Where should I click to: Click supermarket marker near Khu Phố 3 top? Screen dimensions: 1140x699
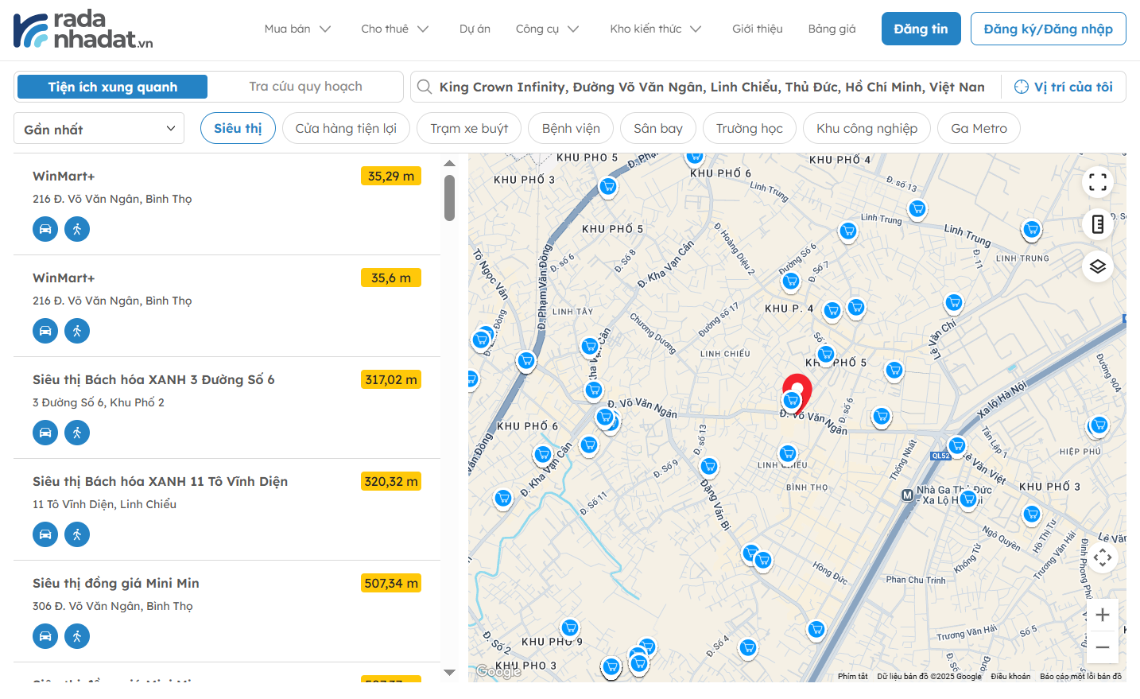pyautogui.click(x=608, y=187)
